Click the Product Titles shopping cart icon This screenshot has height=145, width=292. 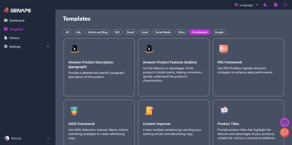224,110
